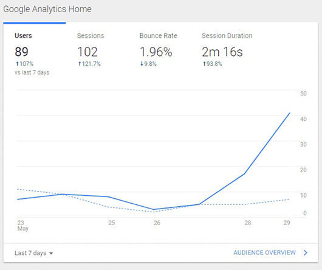Click the 'vs last 7 days' comparison label
Image resolution: width=322 pixels, height=270 pixels.
click(32, 72)
